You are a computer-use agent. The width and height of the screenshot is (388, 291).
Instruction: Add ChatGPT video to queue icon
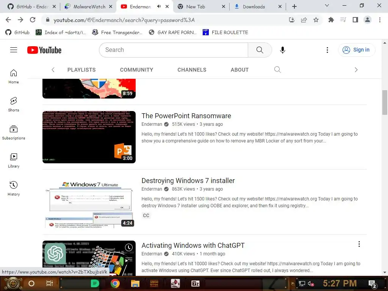[129, 260]
